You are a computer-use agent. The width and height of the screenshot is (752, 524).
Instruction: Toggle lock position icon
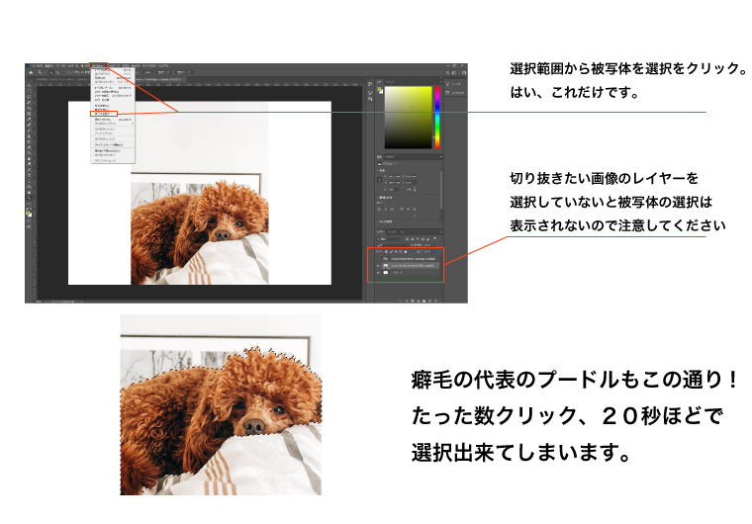click(396, 252)
